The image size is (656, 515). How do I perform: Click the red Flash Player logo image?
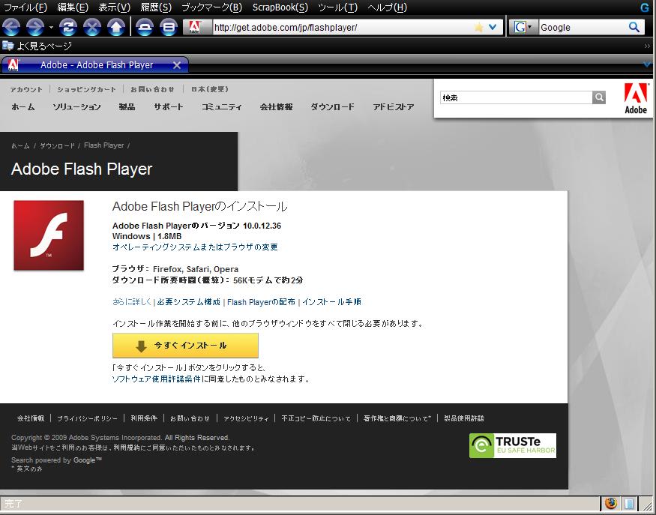(49, 235)
